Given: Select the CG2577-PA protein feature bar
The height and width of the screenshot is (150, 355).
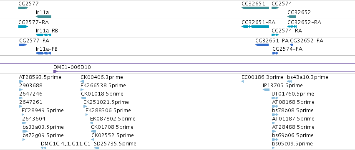Looking at the screenshot, I should click(23, 45).
